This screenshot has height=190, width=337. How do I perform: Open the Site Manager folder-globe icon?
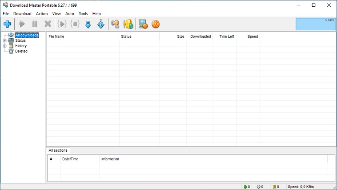128,24
